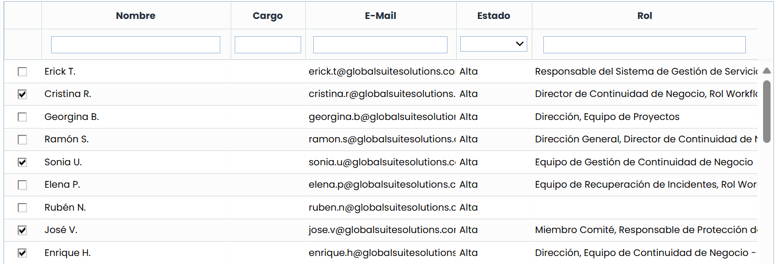Check the box next to Erick T.
The width and height of the screenshot is (778, 264).
22,72
